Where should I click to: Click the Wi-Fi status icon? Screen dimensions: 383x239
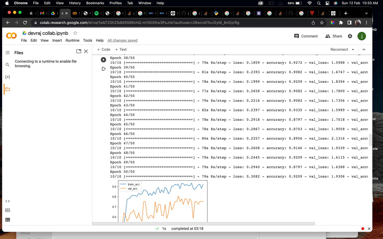[x=309, y=3]
